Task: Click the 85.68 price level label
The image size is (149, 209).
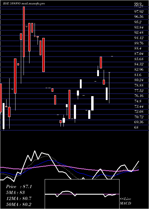Action: pyautogui.click(x=139, y=59)
